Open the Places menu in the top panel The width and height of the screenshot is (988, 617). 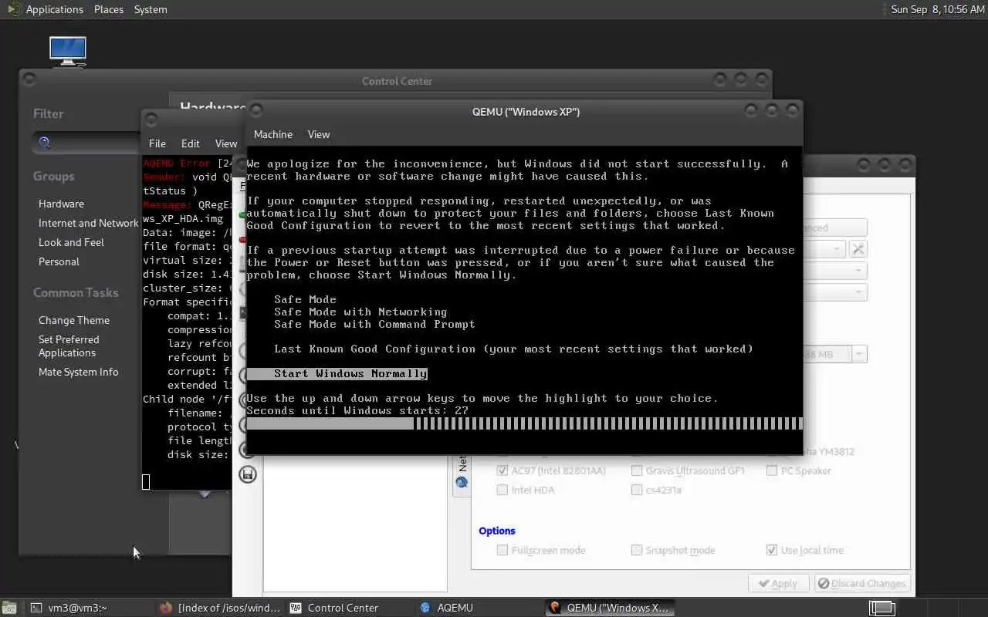109,9
